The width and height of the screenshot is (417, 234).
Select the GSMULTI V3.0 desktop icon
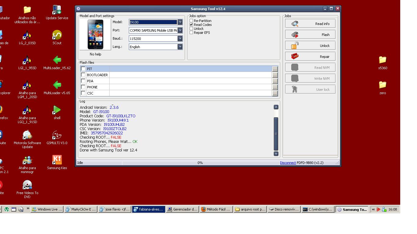coord(57,137)
